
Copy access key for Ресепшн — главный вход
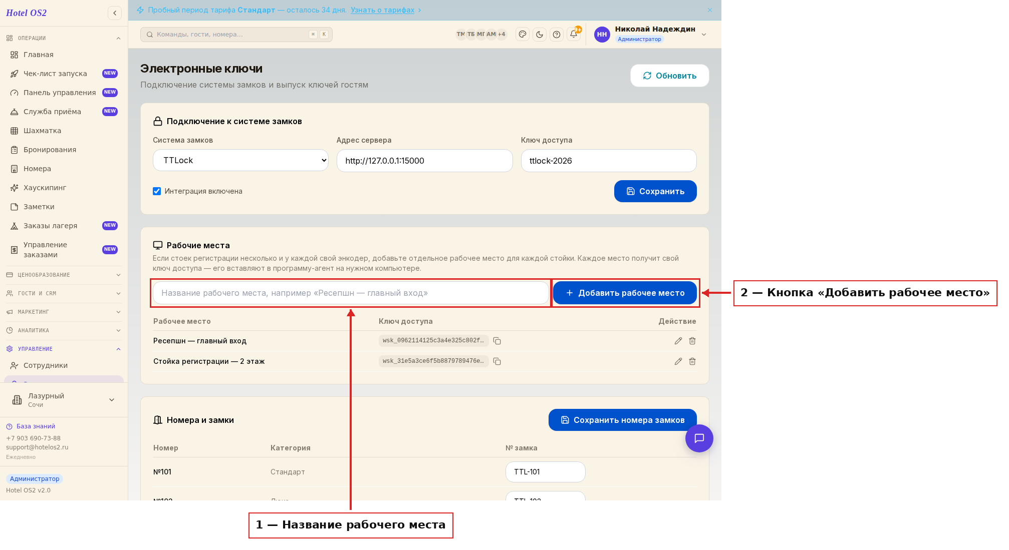pyautogui.click(x=497, y=341)
